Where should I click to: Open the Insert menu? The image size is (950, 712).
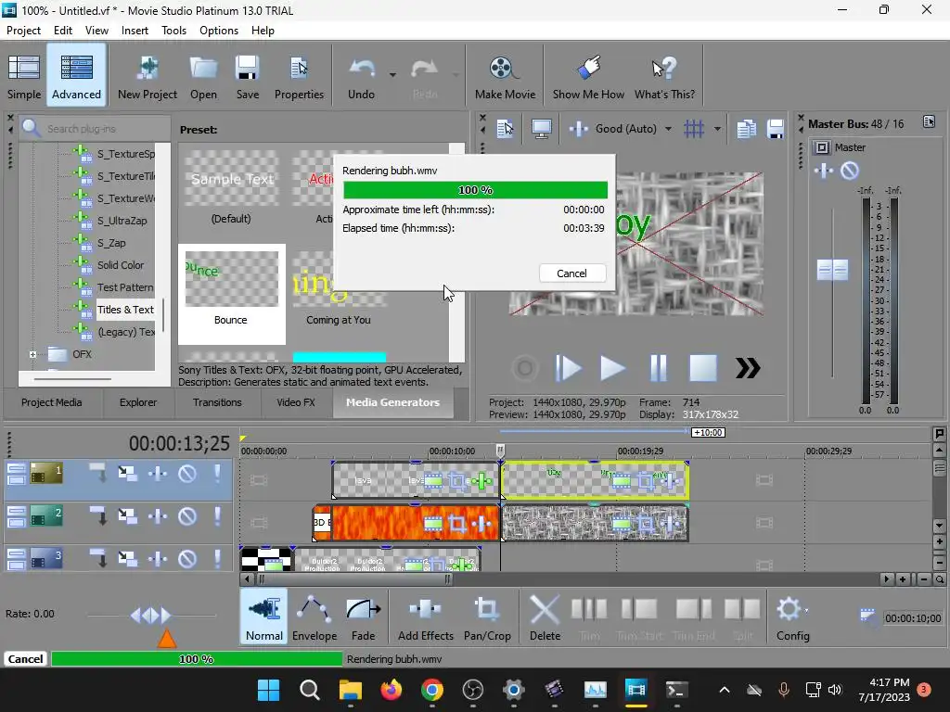[135, 31]
